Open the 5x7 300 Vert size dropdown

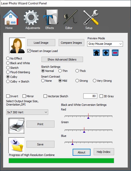27,112
